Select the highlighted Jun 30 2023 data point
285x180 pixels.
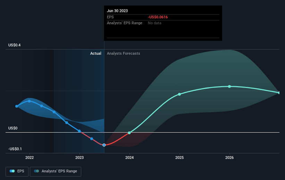click(x=104, y=145)
